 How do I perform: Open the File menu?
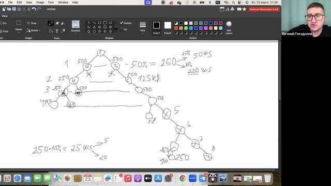(10, 2)
